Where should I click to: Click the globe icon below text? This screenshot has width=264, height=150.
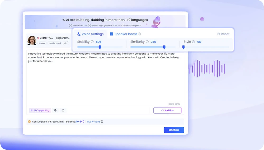pyautogui.click(x=55, y=110)
